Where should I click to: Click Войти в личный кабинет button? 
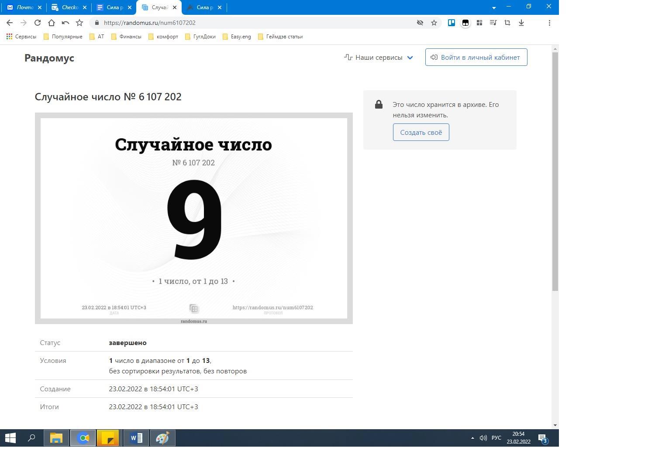point(476,57)
